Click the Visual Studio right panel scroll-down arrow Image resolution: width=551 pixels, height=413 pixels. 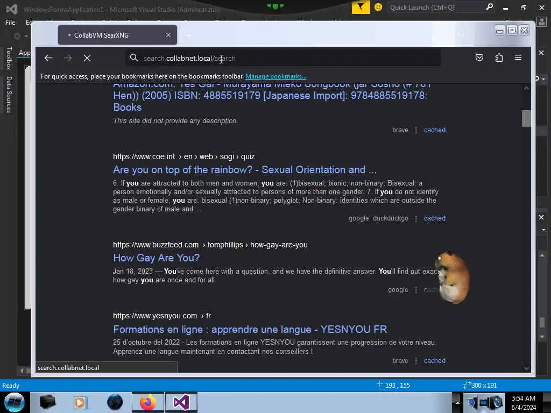pyautogui.click(x=542, y=337)
